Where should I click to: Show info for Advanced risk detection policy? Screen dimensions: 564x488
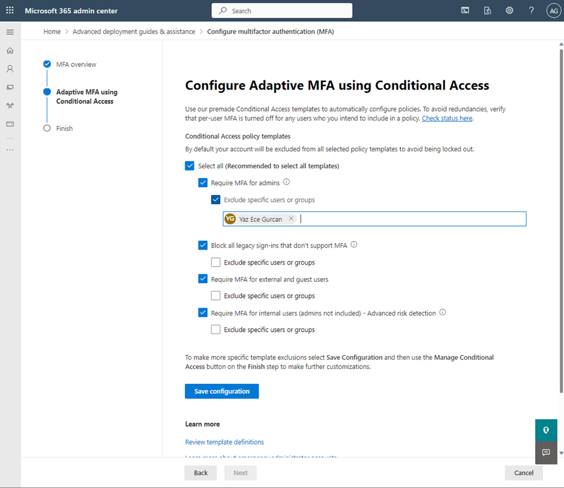443,312
